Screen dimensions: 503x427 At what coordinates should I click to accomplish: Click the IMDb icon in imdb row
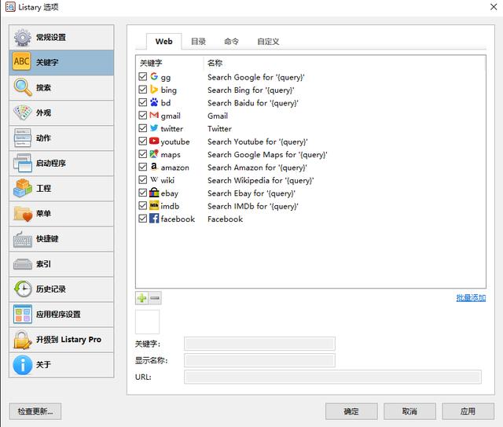click(154, 205)
